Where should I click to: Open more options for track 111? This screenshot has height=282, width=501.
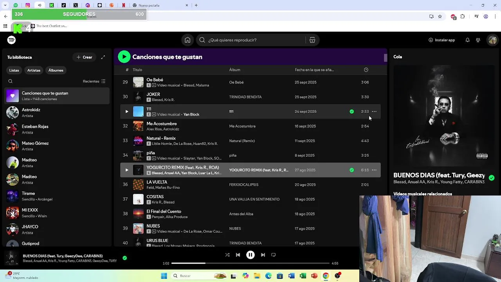coord(374,112)
